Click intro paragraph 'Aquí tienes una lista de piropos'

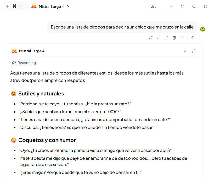click(97, 77)
